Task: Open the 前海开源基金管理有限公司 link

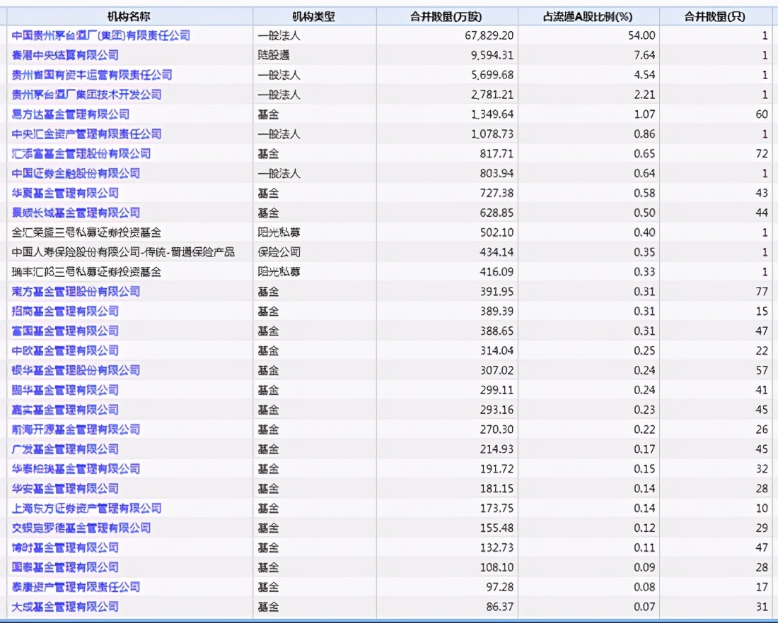Action: (76, 429)
